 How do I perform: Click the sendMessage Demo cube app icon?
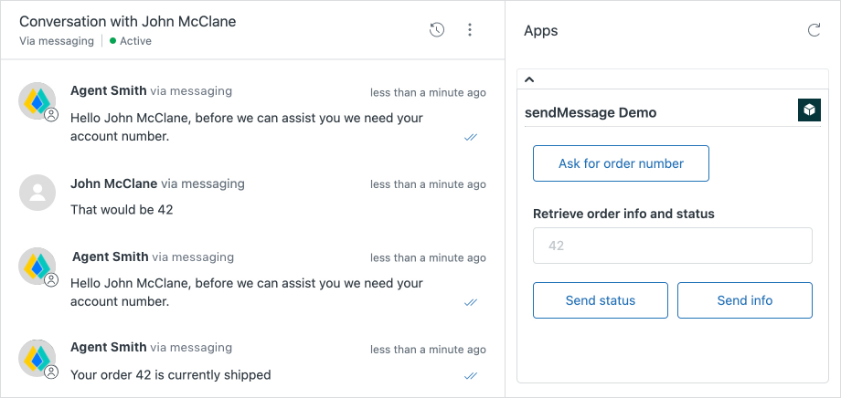(809, 110)
